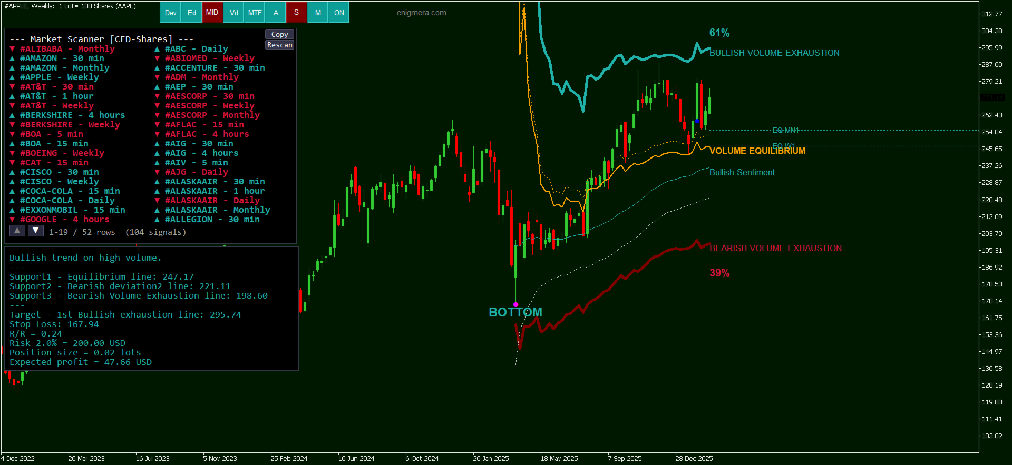This screenshot has height=465, width=1012.
Task: Pick the #BOEING - Weekly signal
Action: coord(57,153)
